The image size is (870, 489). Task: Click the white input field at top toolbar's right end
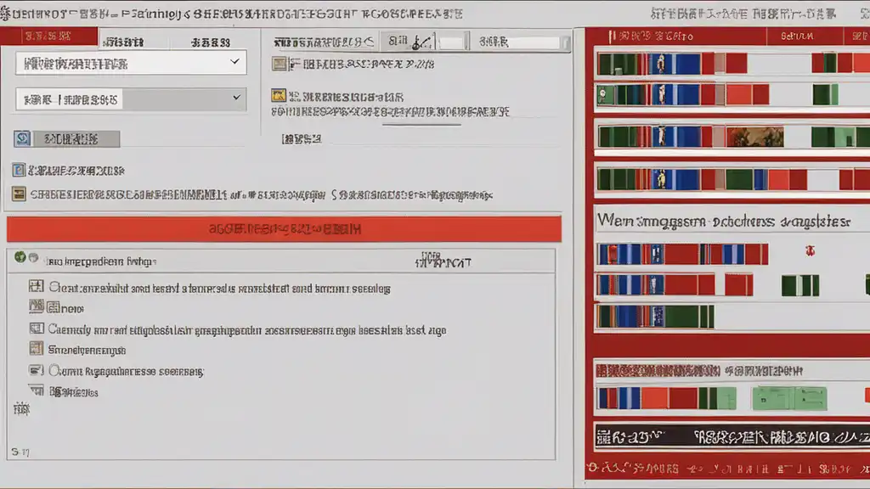[524, 42]
